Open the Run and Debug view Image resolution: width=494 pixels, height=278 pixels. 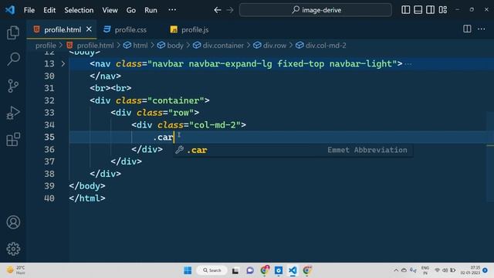(x=13, y=113)
